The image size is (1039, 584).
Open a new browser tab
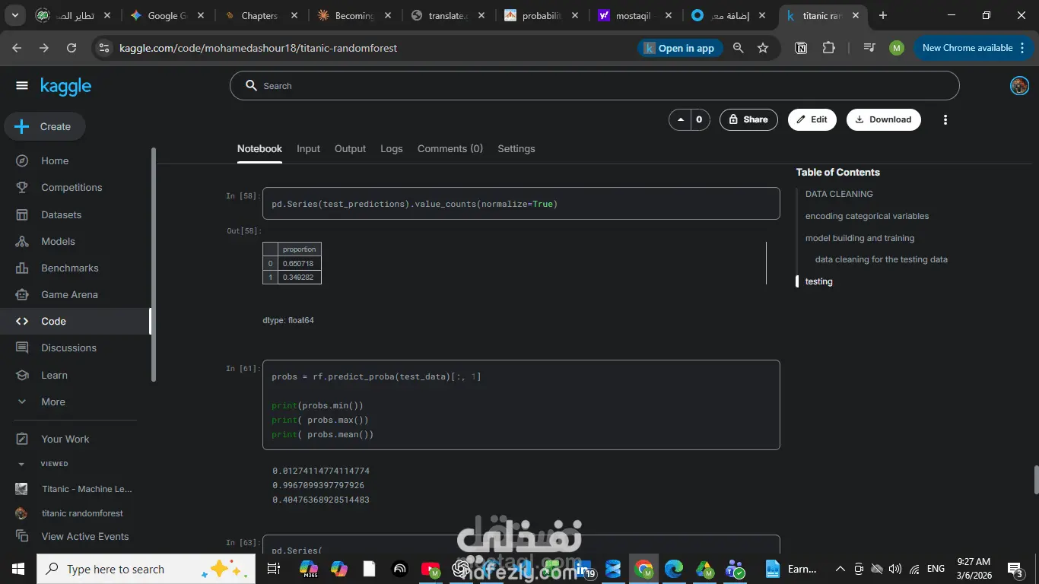(882, 15)
